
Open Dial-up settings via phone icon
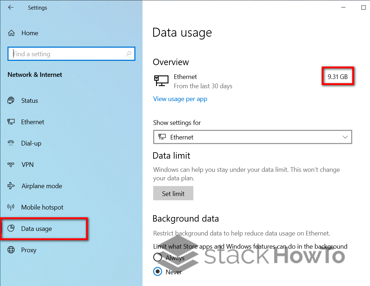click(11, 143)
